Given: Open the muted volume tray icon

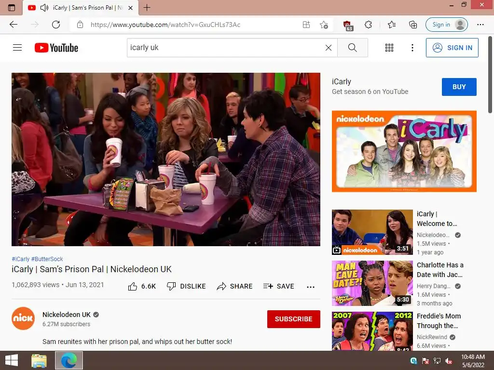Looking at the screenshot, I should [449, 361].
